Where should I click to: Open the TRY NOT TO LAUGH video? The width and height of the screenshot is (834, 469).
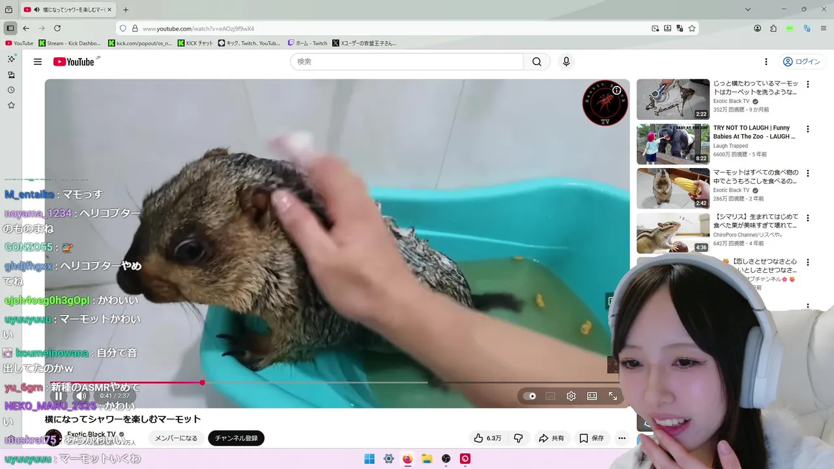(673, 144)
